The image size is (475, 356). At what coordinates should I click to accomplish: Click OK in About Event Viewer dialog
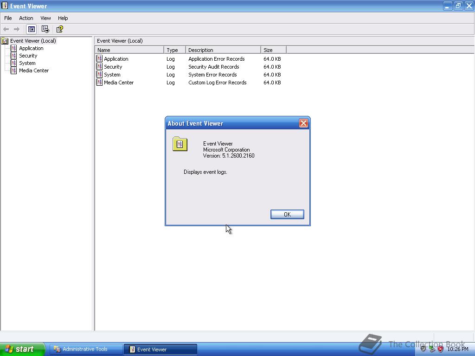coord(287,214)
